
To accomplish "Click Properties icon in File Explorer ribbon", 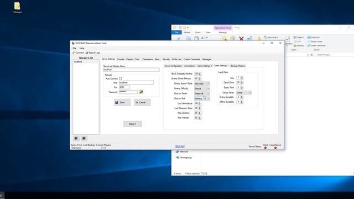I will pyautogui.click(x=288, y=39).
